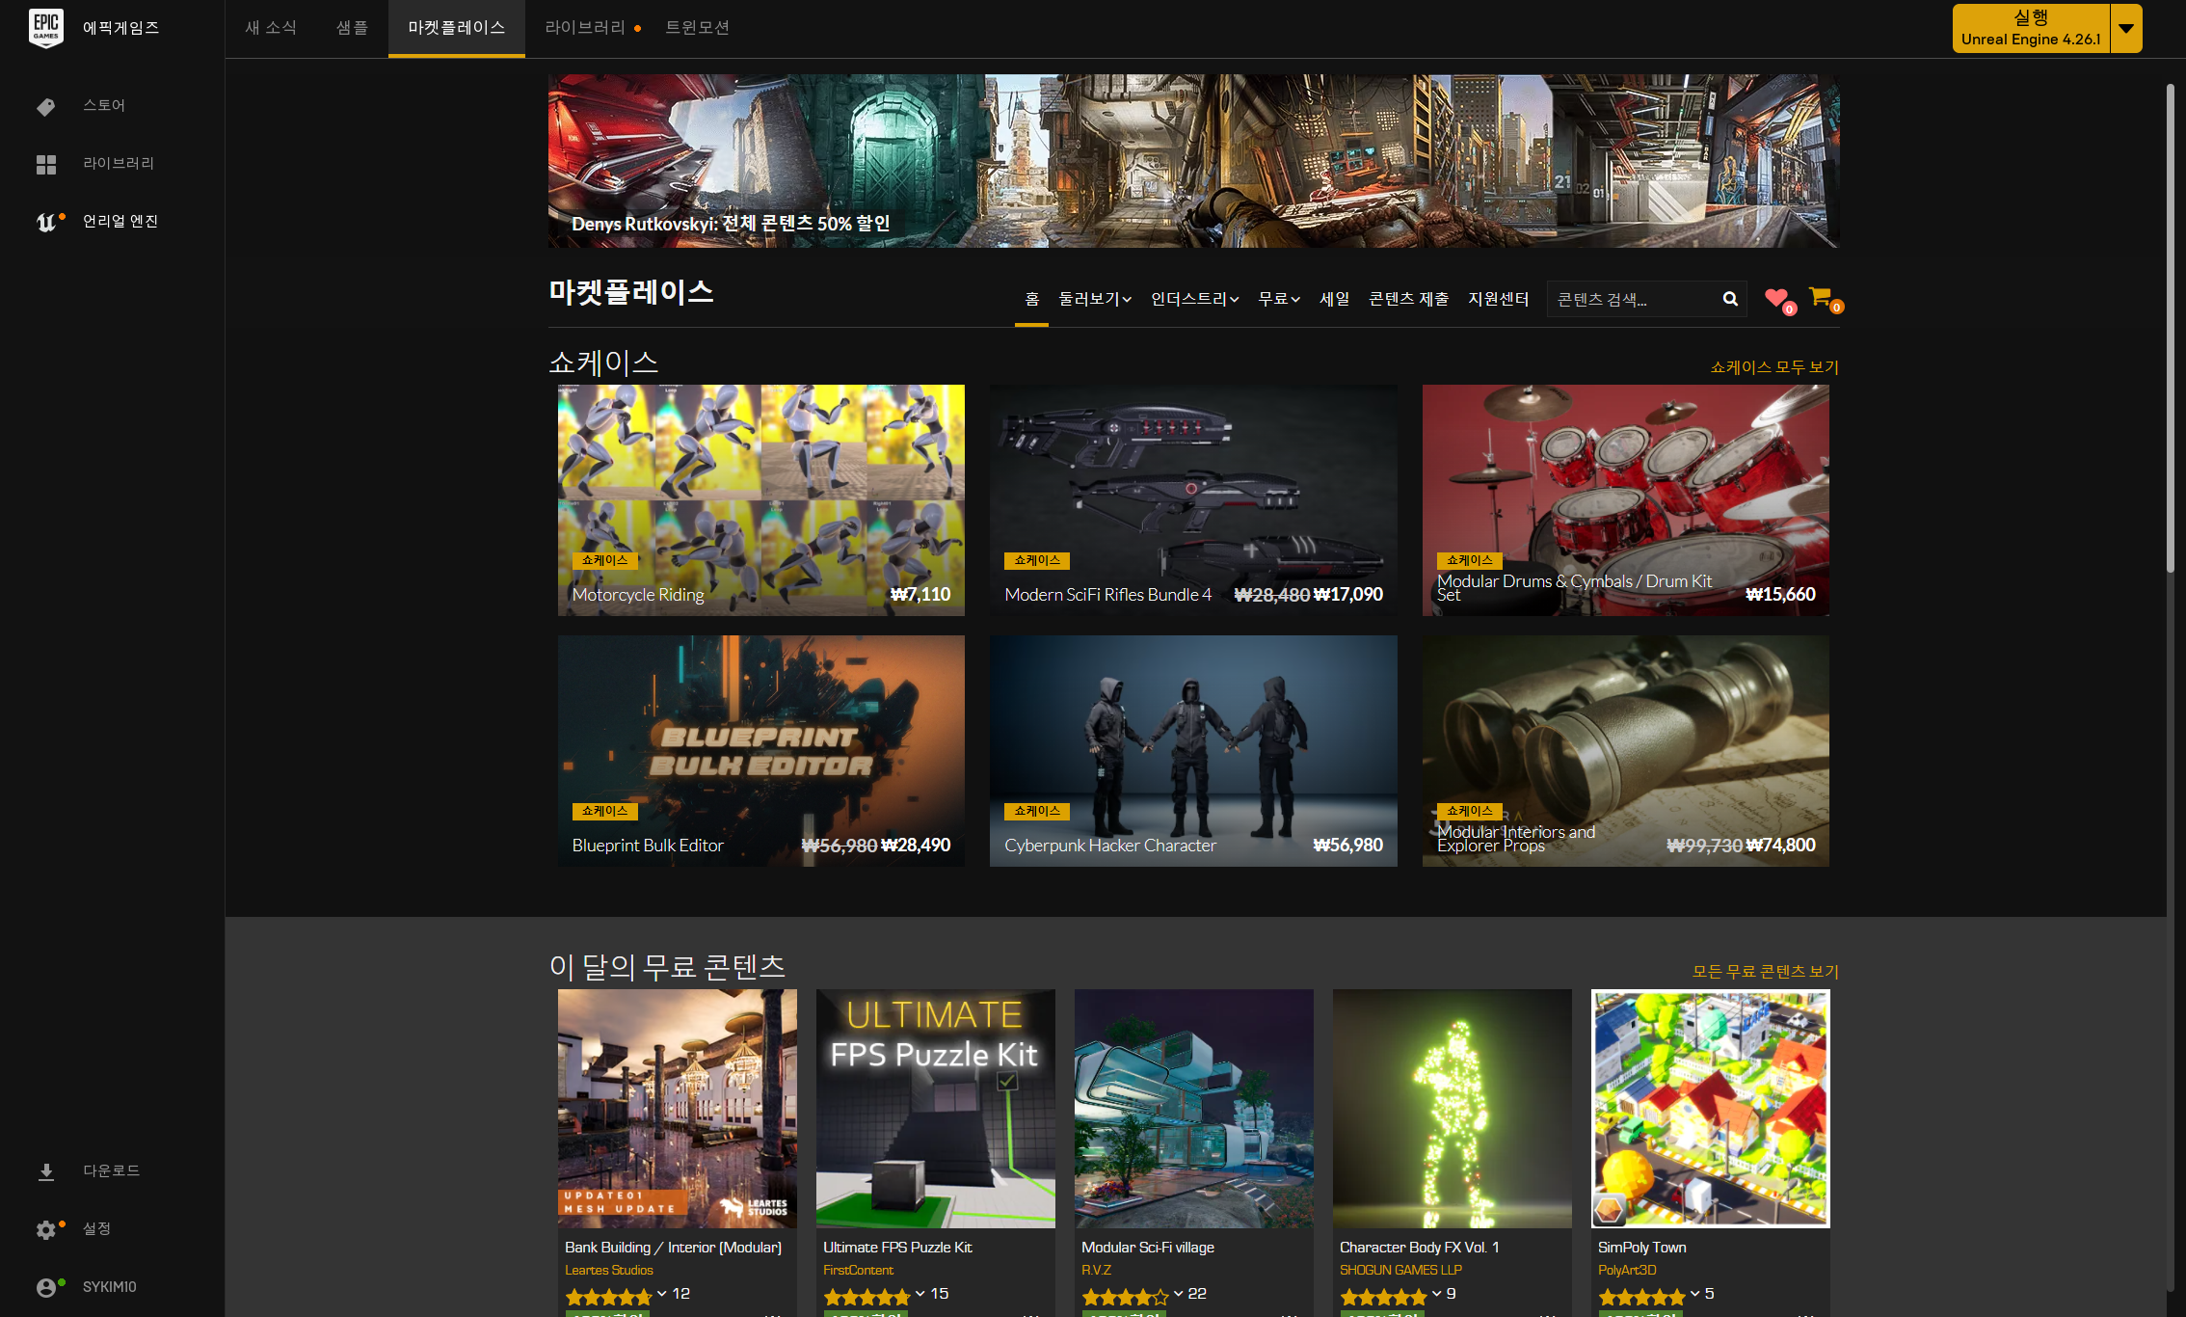The width and height of the screenshot is (2186, 1317).
Task: Switch to the 트윈모션 tab
Action: tap(697, 28)
